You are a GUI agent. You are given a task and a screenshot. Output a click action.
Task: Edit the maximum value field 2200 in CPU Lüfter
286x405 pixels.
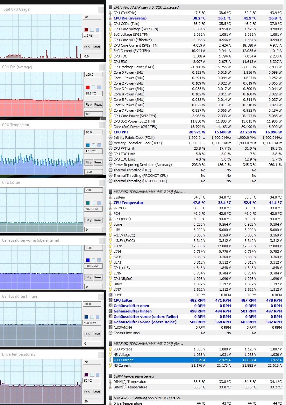[x=94, y=190]
